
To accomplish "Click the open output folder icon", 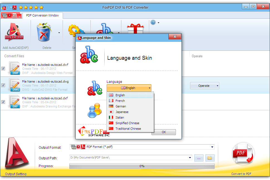I will click(x=210, y=158).
